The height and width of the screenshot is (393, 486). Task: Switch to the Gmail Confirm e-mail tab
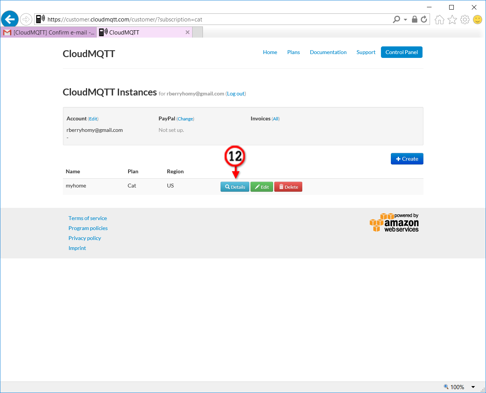[49, 32]
